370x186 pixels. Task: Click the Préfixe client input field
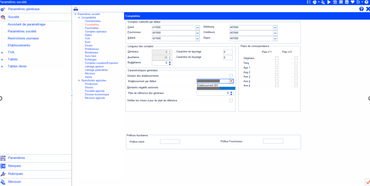(170, 142)
